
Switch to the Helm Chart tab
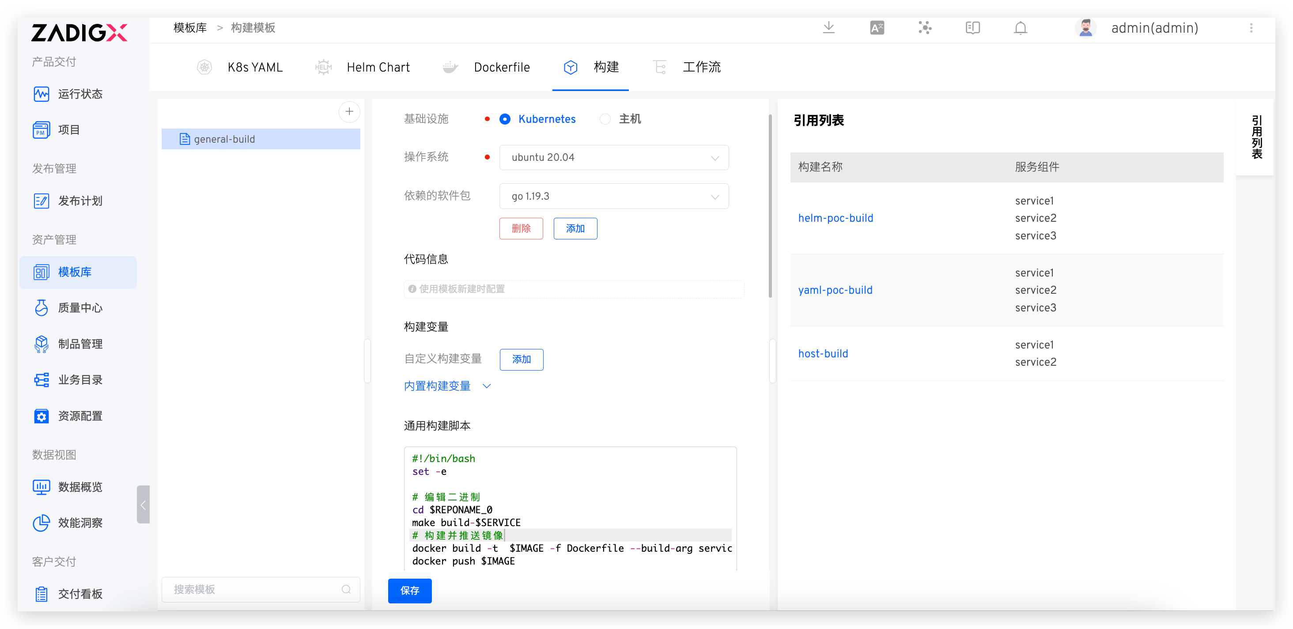pyautogui.click(x=378, y=67)
